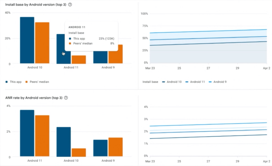Click 'This app' label inside the tooltip

click(x=79, y=39)
